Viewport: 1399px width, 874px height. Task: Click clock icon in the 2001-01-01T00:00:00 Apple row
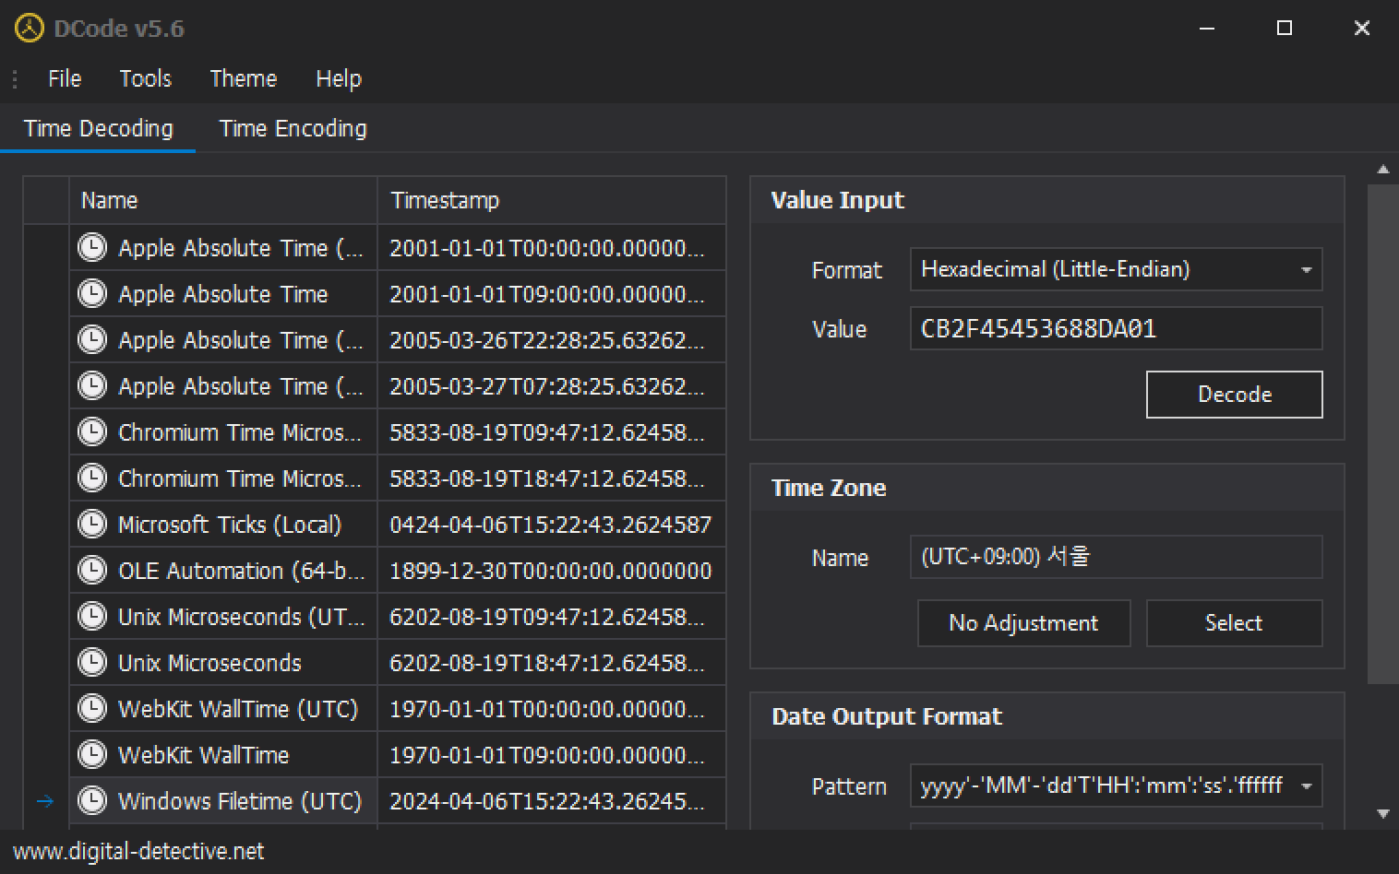click(92, 247)
